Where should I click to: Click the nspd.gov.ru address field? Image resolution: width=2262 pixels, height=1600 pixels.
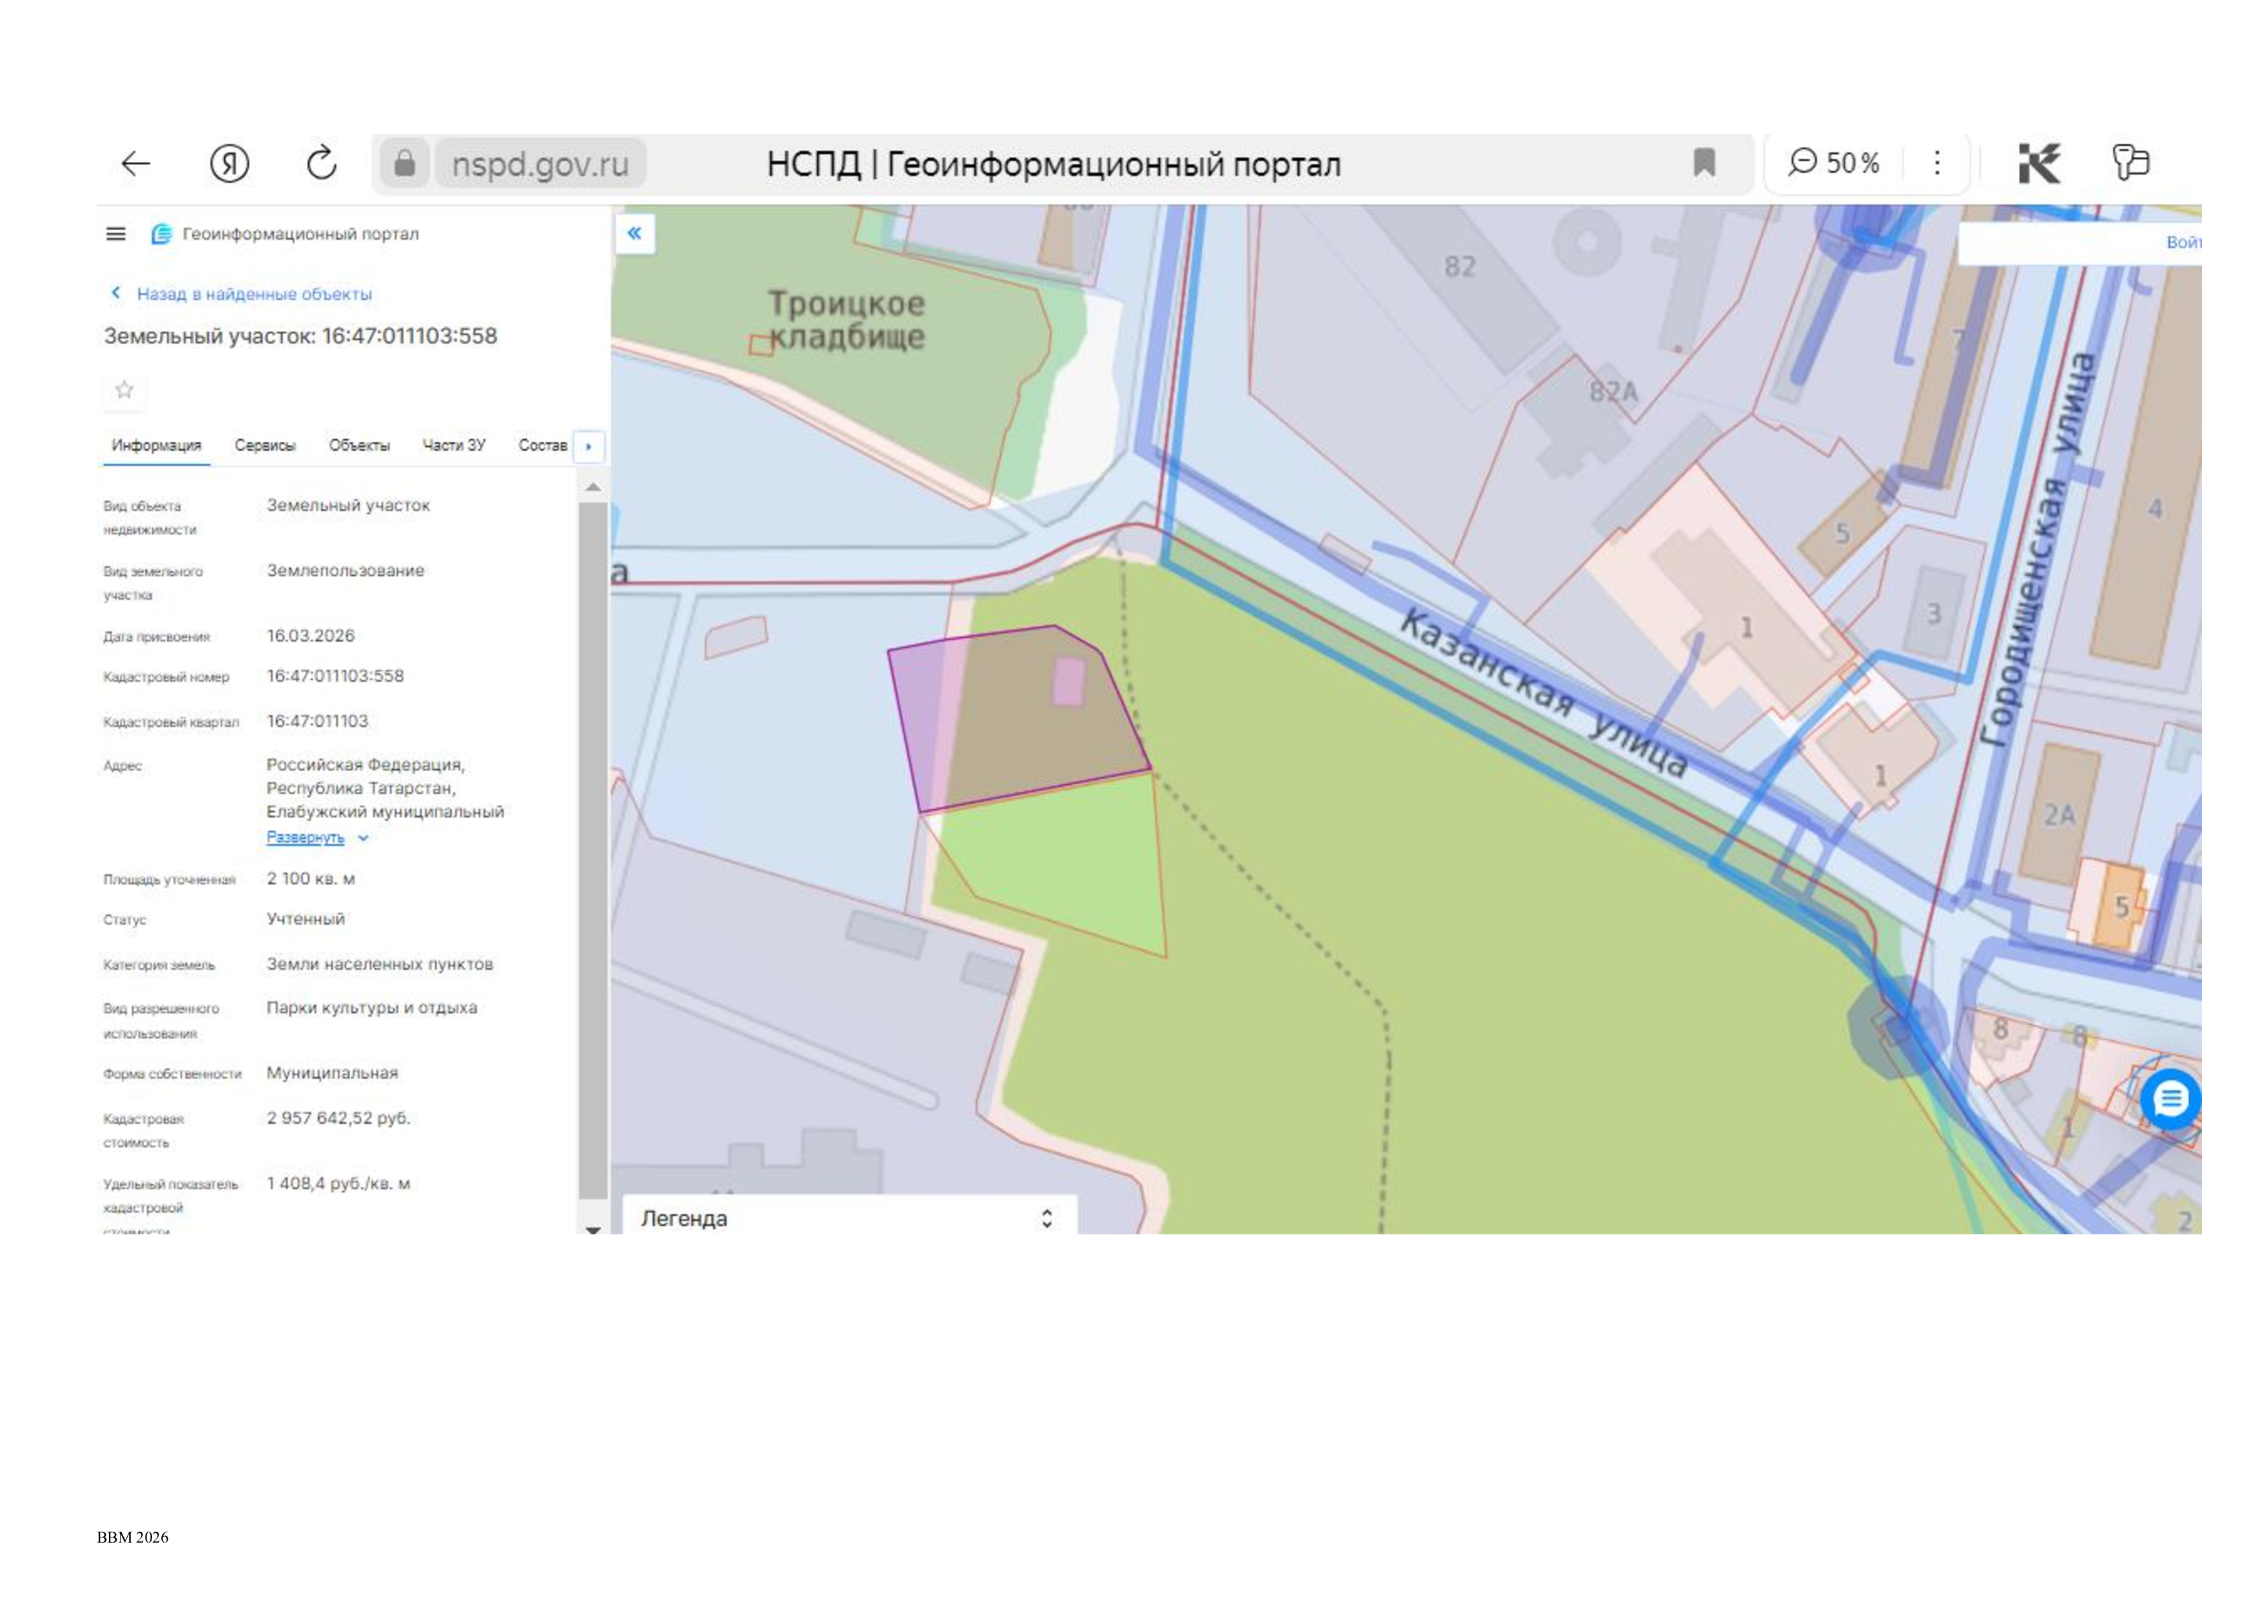point(540,164)
